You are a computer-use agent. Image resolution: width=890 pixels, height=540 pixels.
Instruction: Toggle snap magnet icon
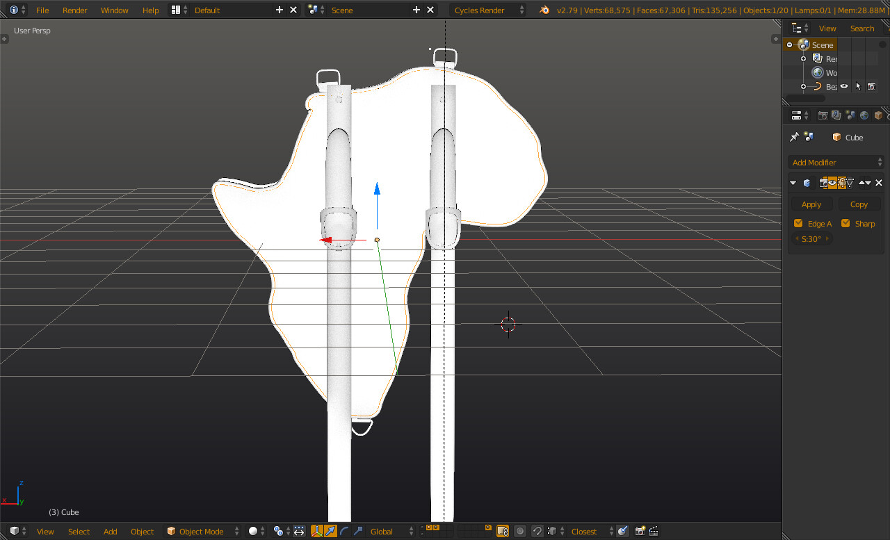(x=537, y=531)
